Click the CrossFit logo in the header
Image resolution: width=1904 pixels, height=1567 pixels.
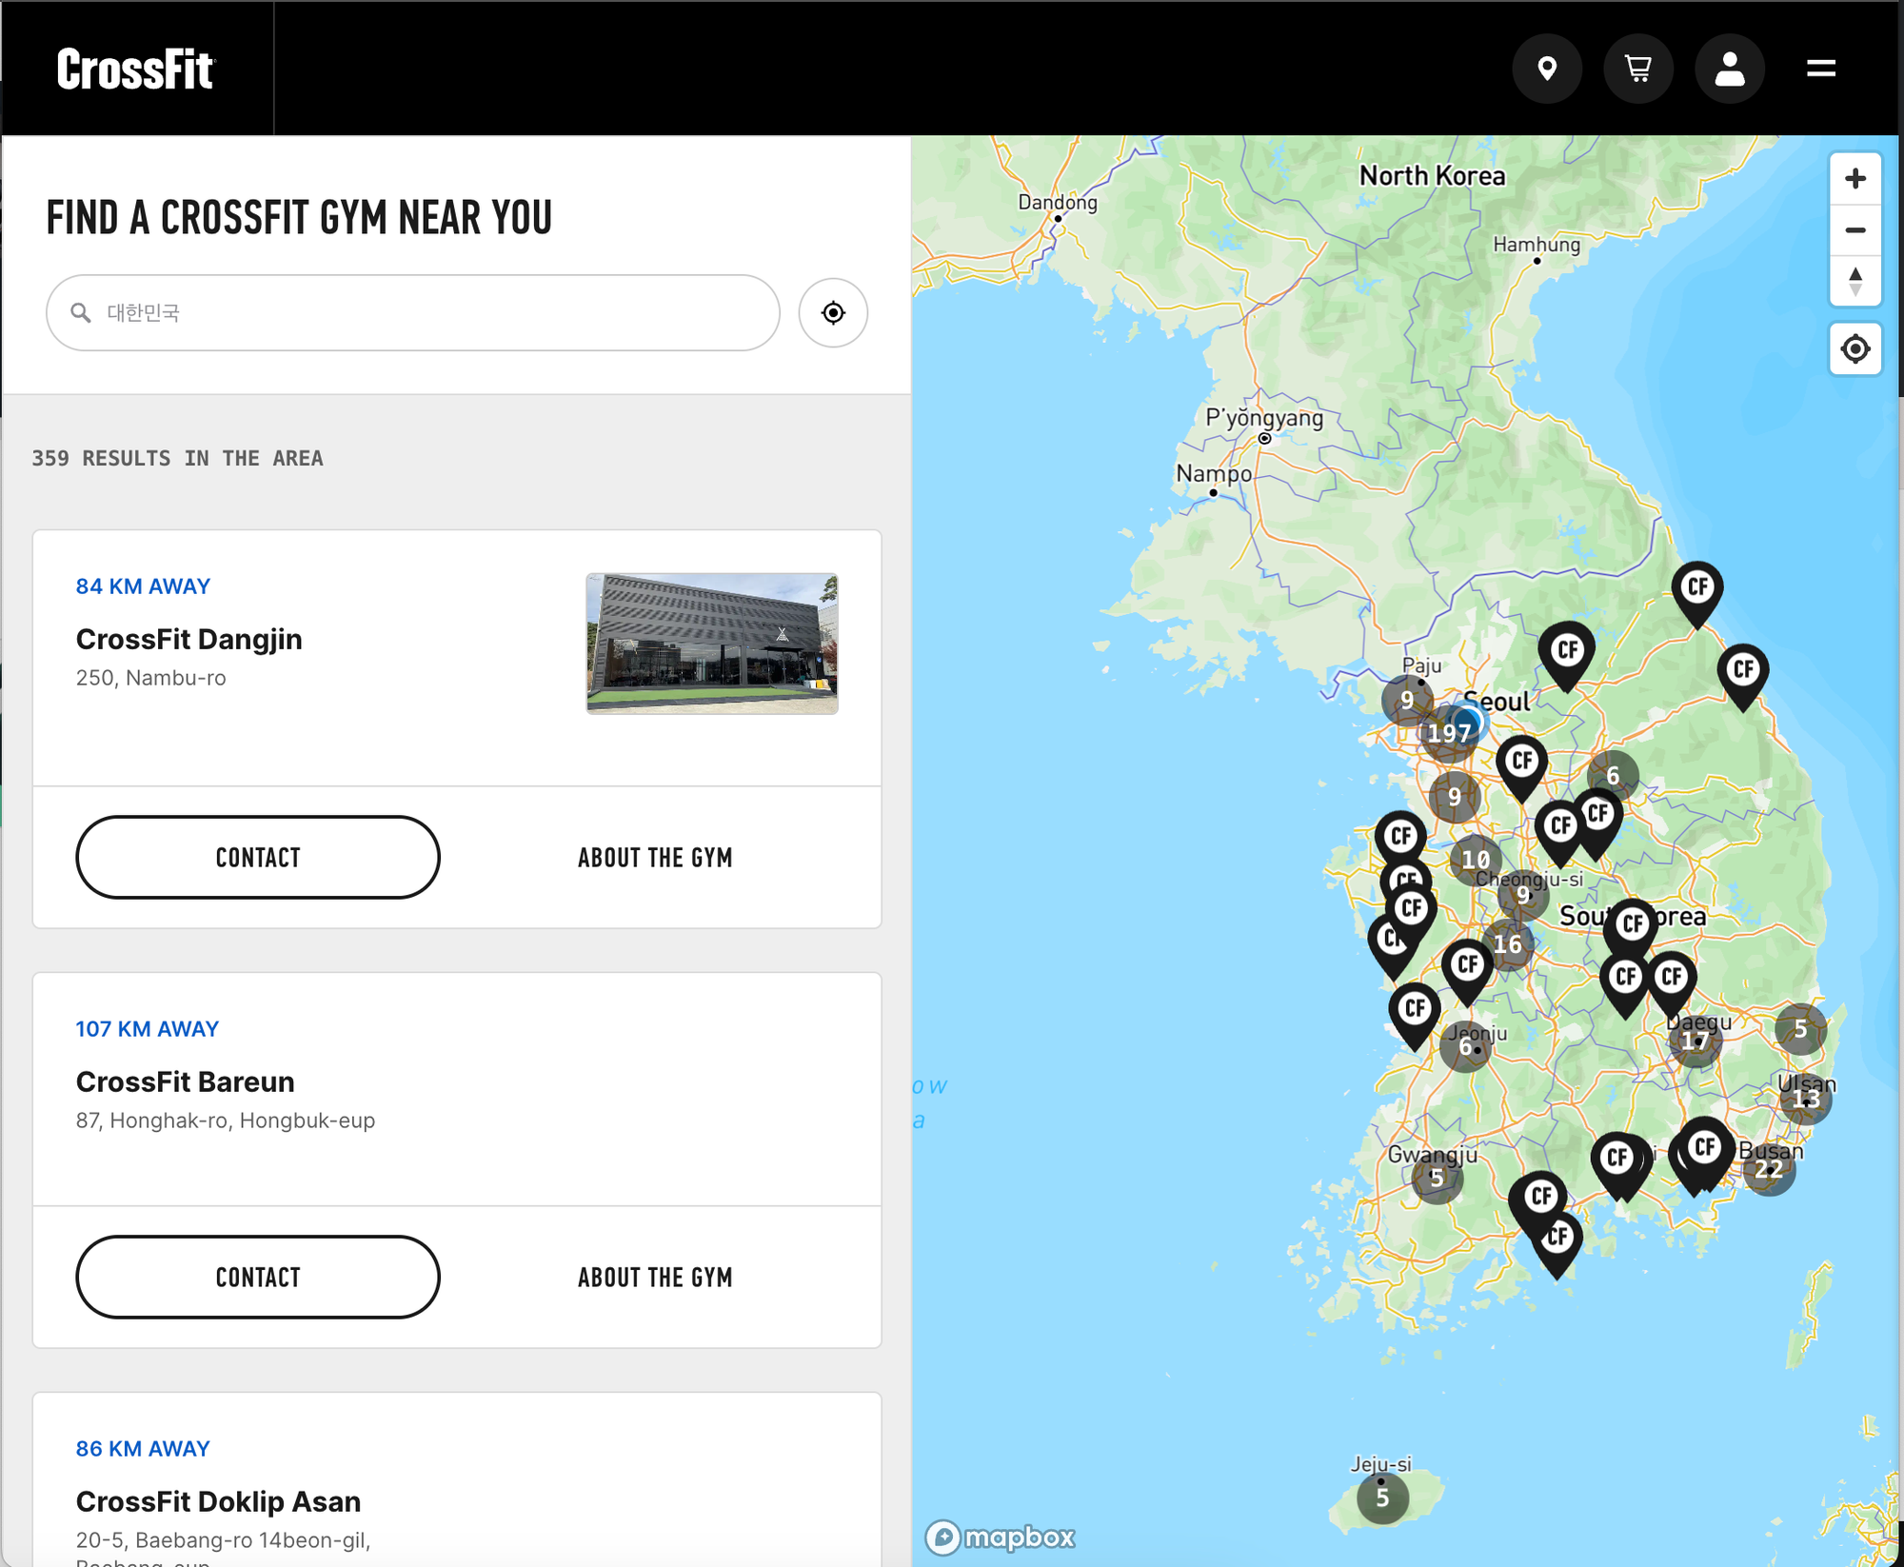pyautogui.click(x=136, y=69)
